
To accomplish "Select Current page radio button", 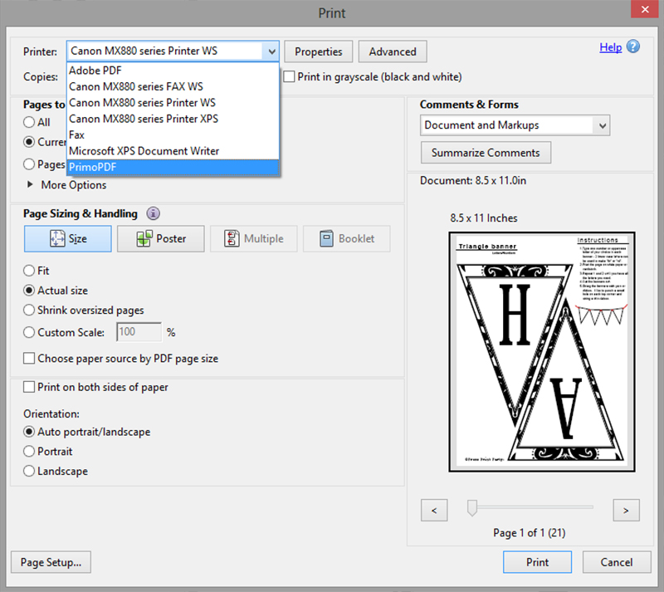I will [29, 141].
